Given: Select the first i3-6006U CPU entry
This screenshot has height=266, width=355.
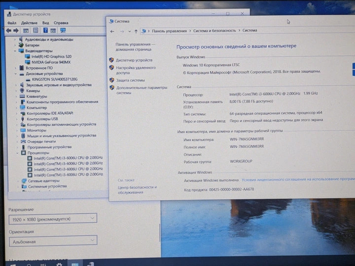Looking at the screenshot, I should pos(68,158).
